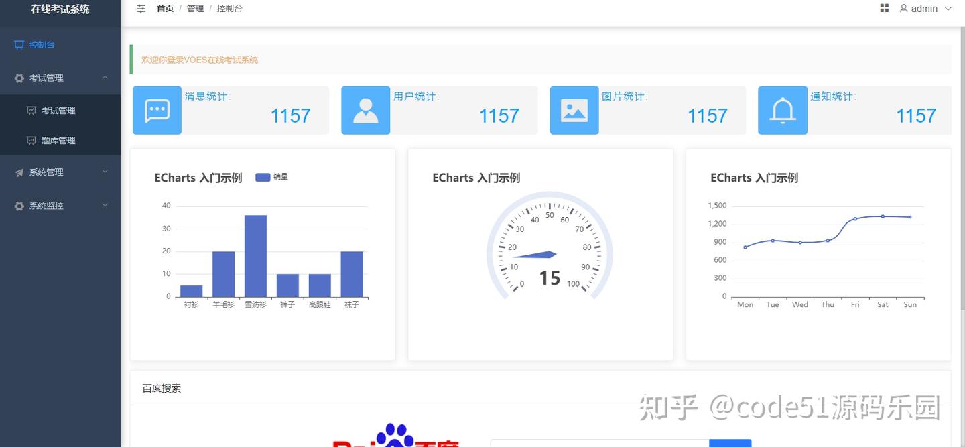Click the paper-plane icon beside 系统管理
Viewport: 965px width, 447px height.
pos(19,172)
